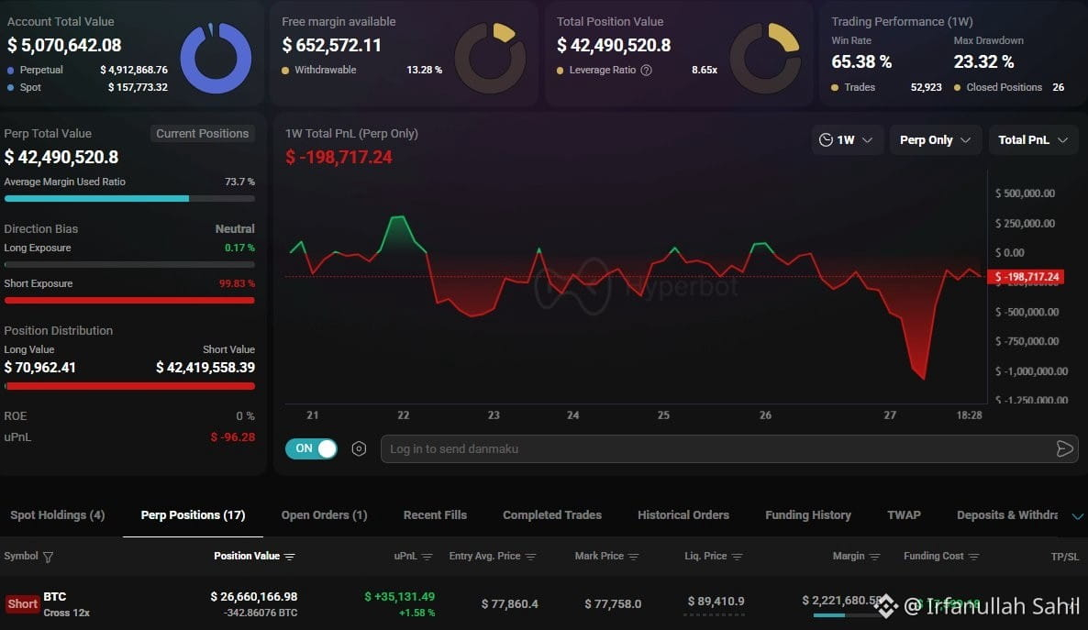
Task: Click the Current Positions button
Action: [x=202, y=133]
